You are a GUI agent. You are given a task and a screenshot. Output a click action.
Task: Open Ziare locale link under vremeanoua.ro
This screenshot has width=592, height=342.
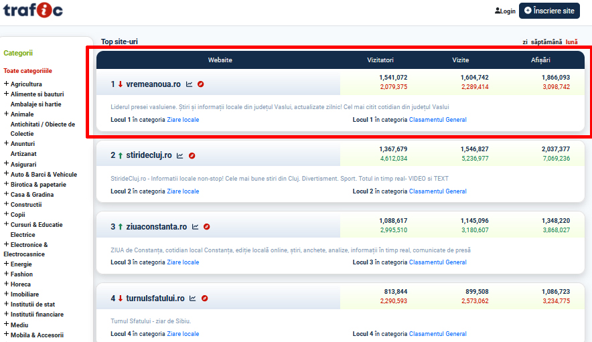click(x=183, y=120)
